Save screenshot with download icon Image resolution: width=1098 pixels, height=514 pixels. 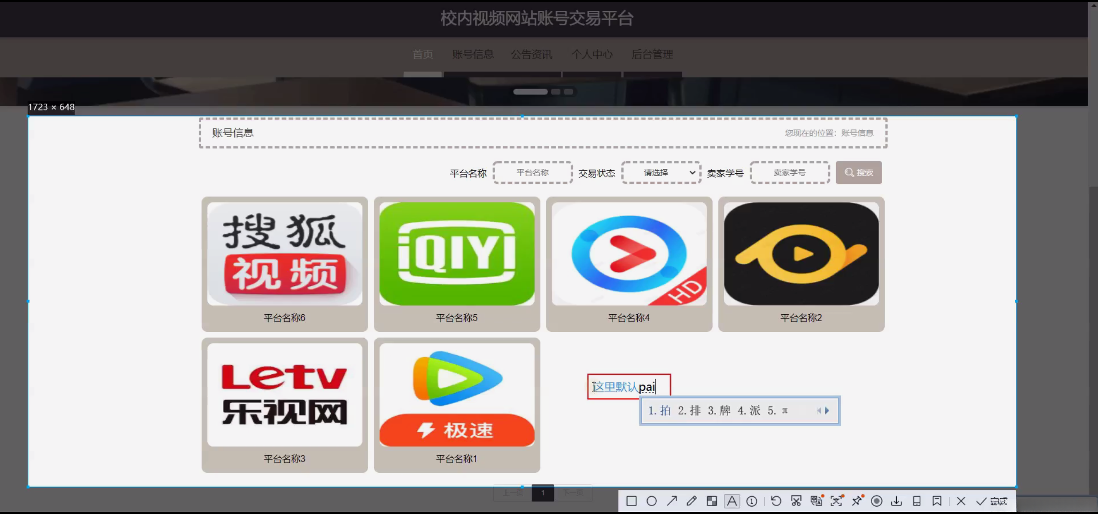click(x=897, y=501)
